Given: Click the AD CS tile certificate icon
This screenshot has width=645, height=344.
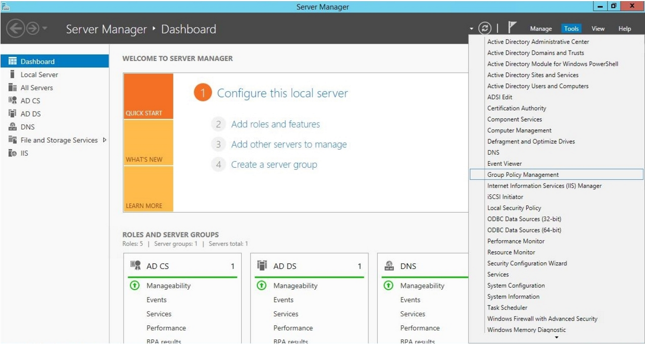Looking at the screenshot, I should tap(134, 266).
